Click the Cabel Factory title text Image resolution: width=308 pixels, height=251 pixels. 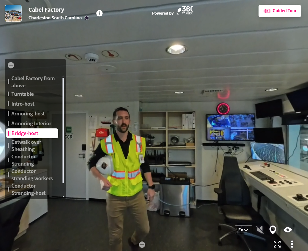46,10
